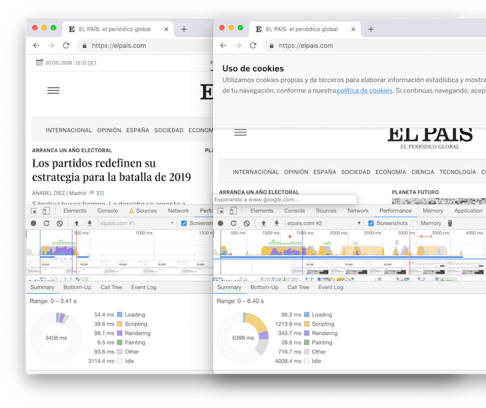The height and width of the screenshot is (408, 486).
Task: Load profile in right Performance panel
Action: click(263, 223)
